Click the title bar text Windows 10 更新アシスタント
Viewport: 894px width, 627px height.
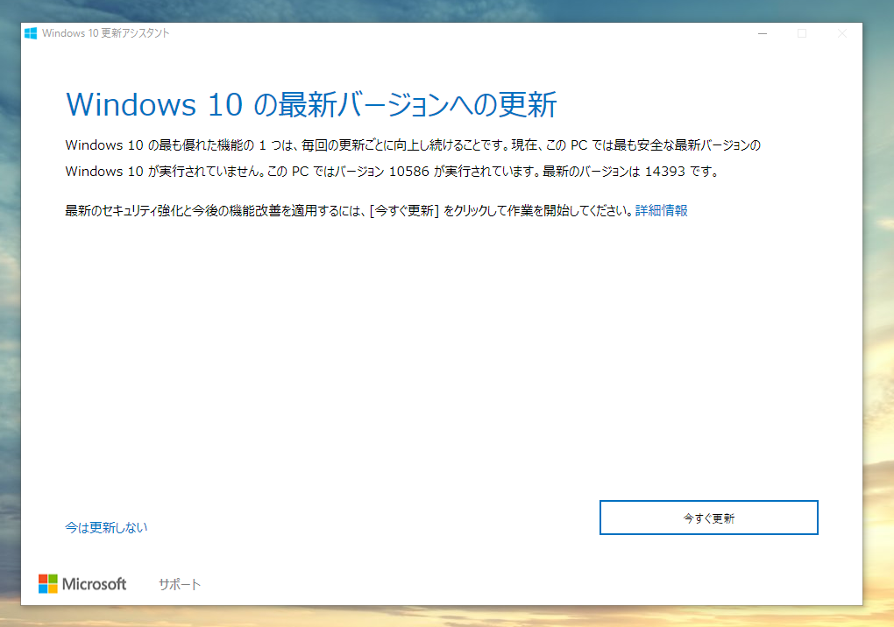click(x=105, y=33)
